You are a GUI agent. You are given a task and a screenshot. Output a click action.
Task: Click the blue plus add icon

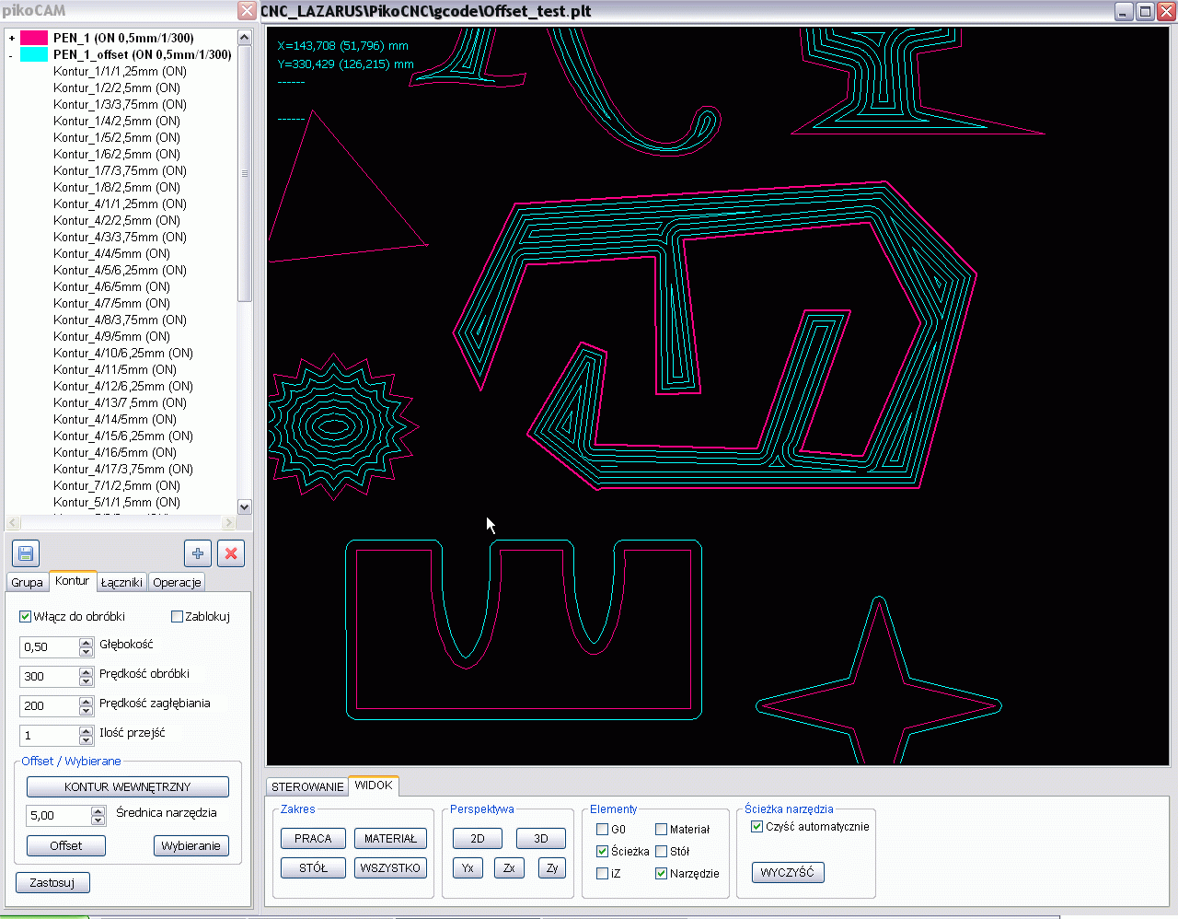tap(198, 553)
